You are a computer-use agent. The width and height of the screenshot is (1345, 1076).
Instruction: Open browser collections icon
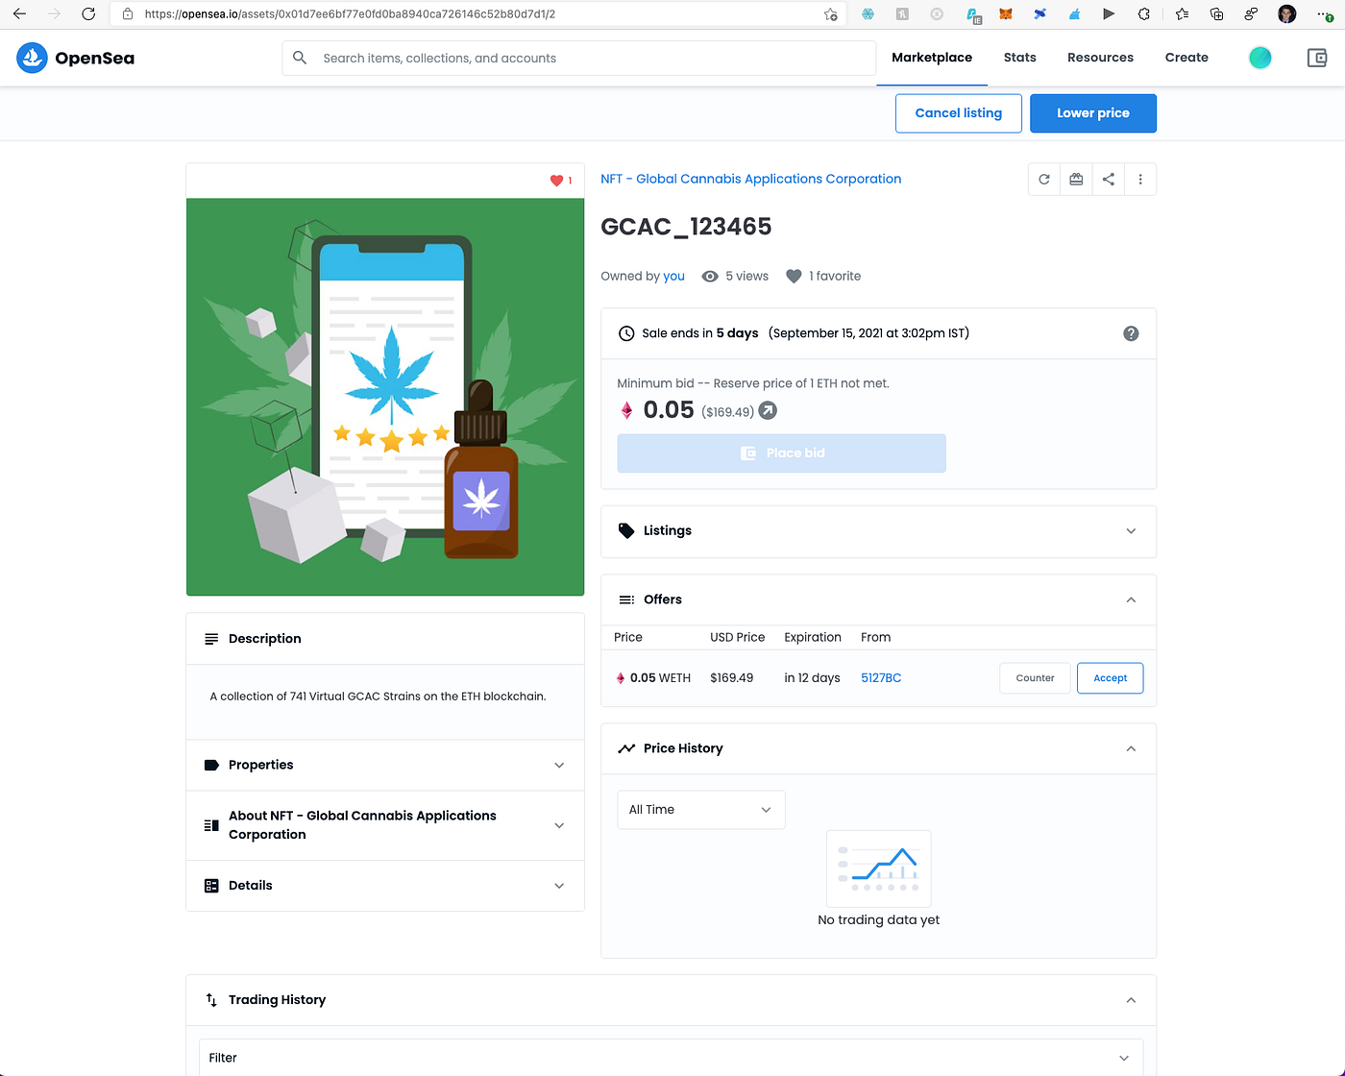tap(1216, 14)
